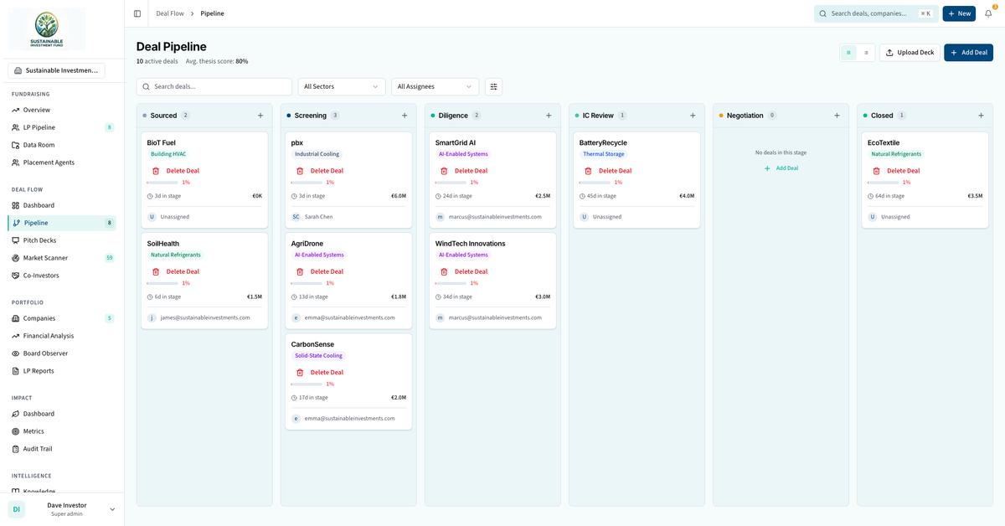Click trash icon on BioT Fuel card
Screen dimensions: 1005x526
[157, 171]
